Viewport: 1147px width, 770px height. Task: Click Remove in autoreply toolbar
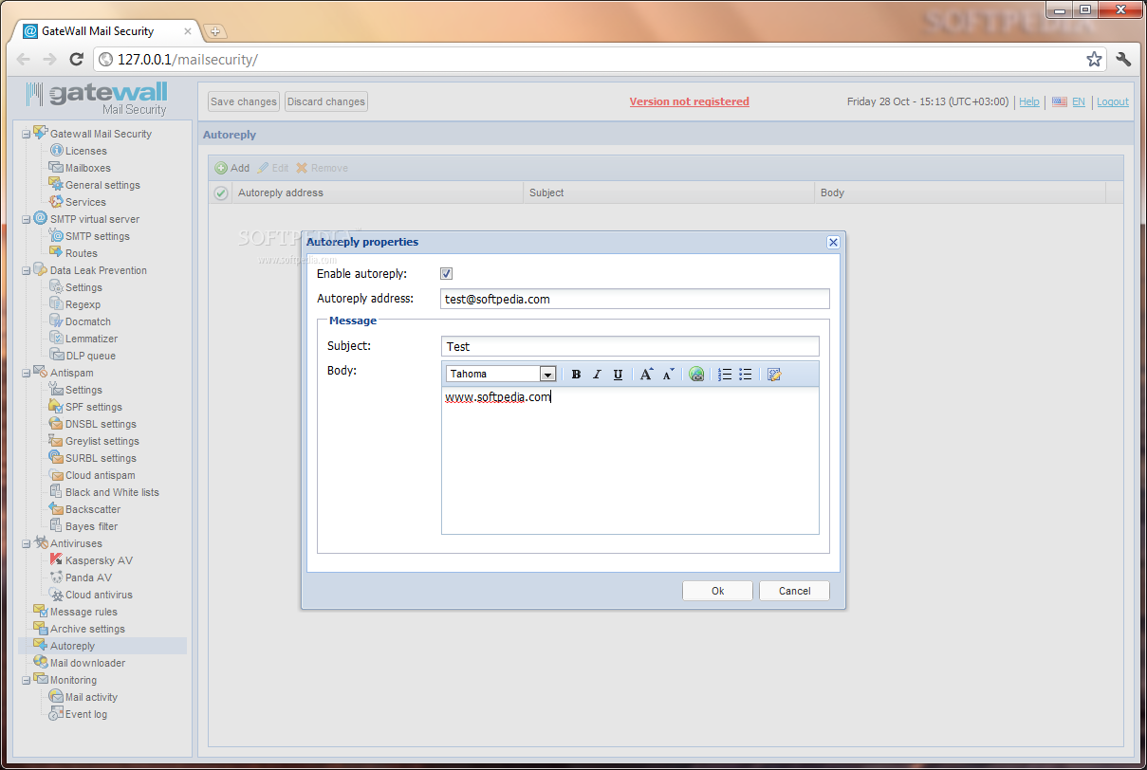tap(323, 168)
